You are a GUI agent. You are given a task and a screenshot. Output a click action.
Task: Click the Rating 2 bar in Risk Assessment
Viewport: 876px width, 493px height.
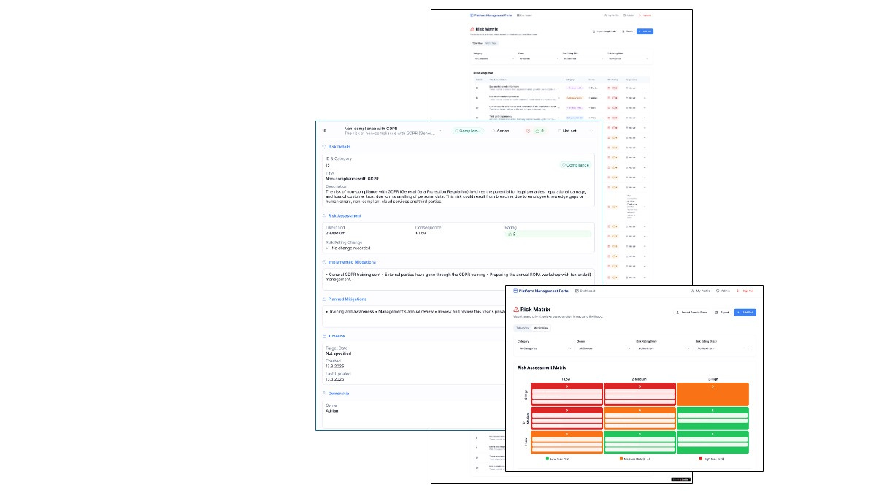548,234
